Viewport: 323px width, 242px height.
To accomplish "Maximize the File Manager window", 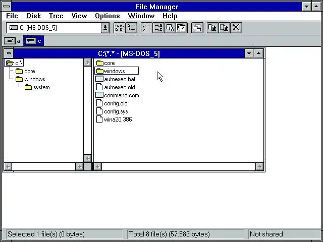I will [x=316, y=7].
